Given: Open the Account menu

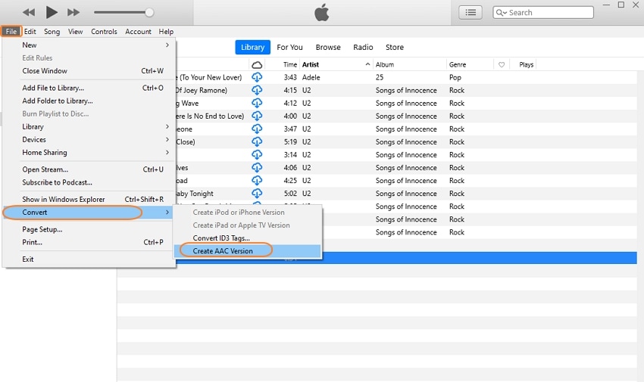Looking at the screenshot, I should (138, 32).
